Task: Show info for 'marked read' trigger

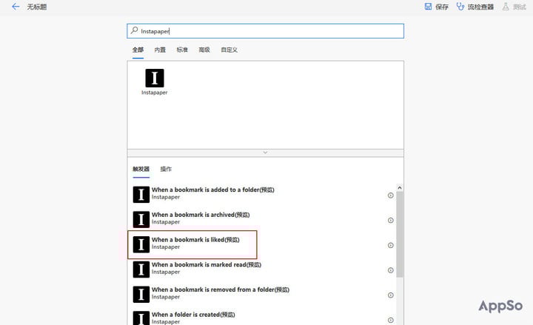Action: pyautogui.click(x=391, y=270)
